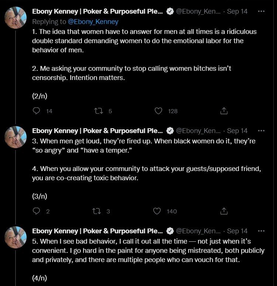Open the @Ebony_Kenney reply-to mention link
This screenshot has height=286, width=277.
pyautogui.click(x=93, y=22)
